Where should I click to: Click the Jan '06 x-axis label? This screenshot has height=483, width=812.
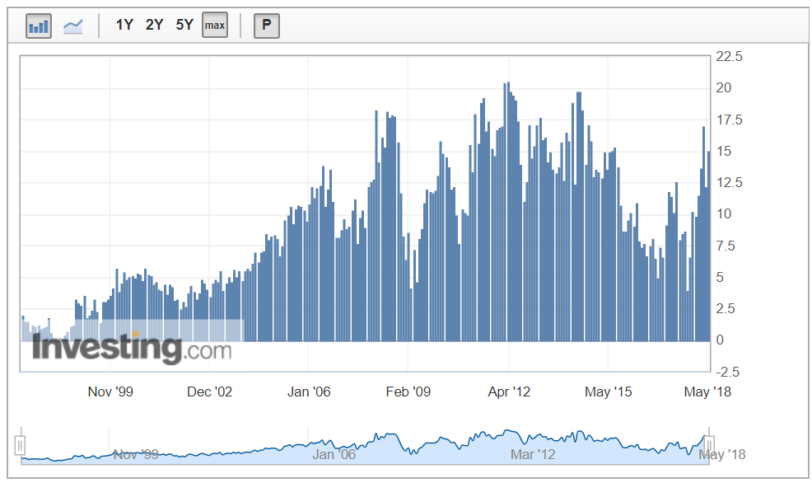coord(309,392)
